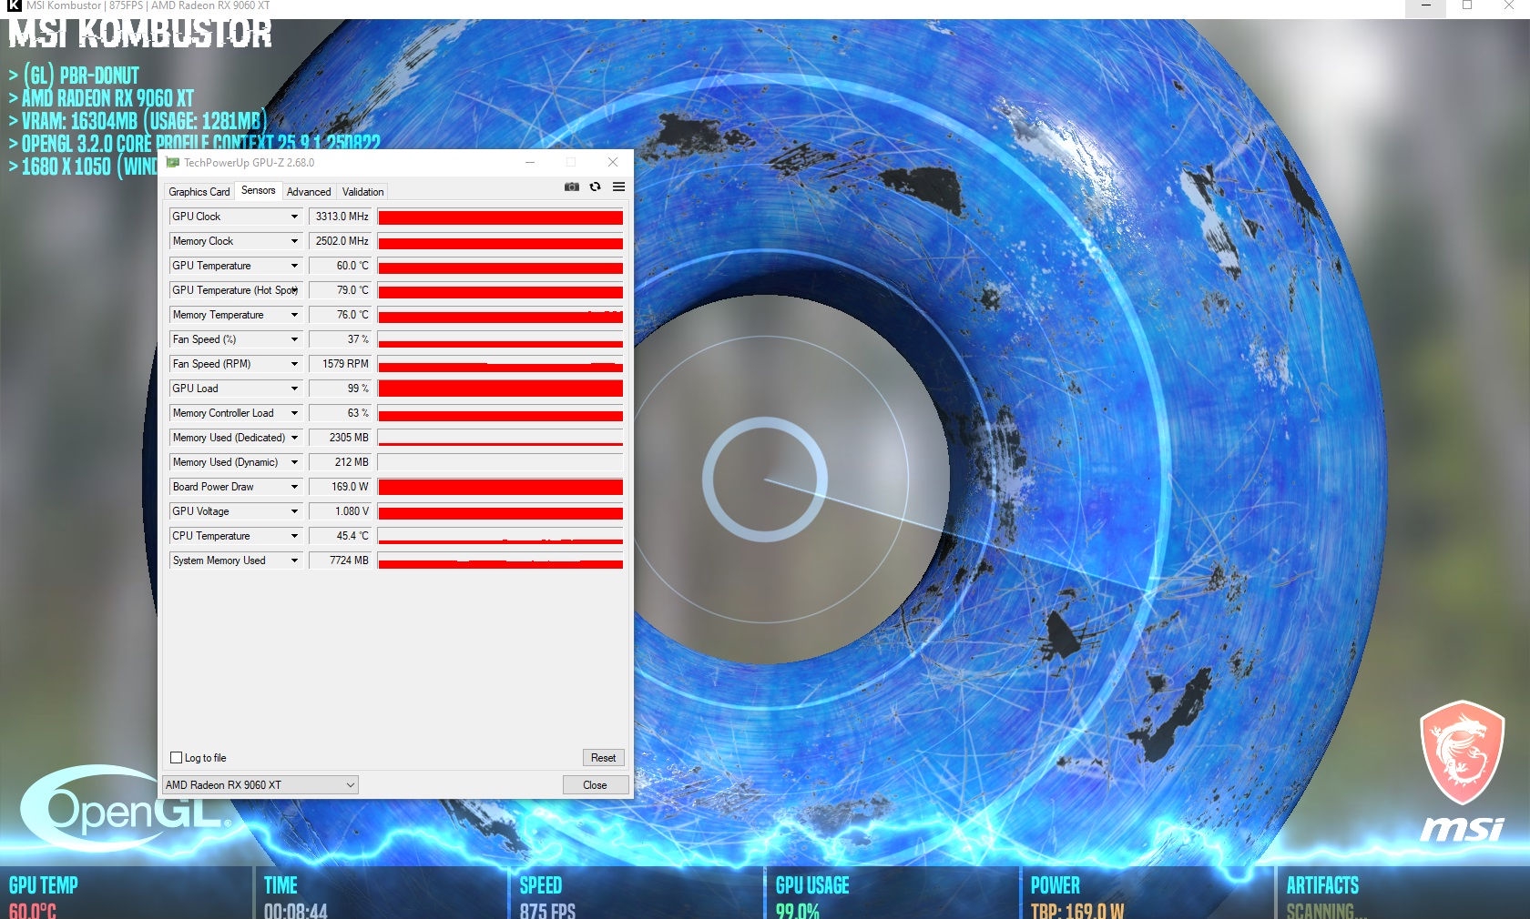Click the 1.080 V GPU voltage value
1530x919 pixels.
point(340,511)
